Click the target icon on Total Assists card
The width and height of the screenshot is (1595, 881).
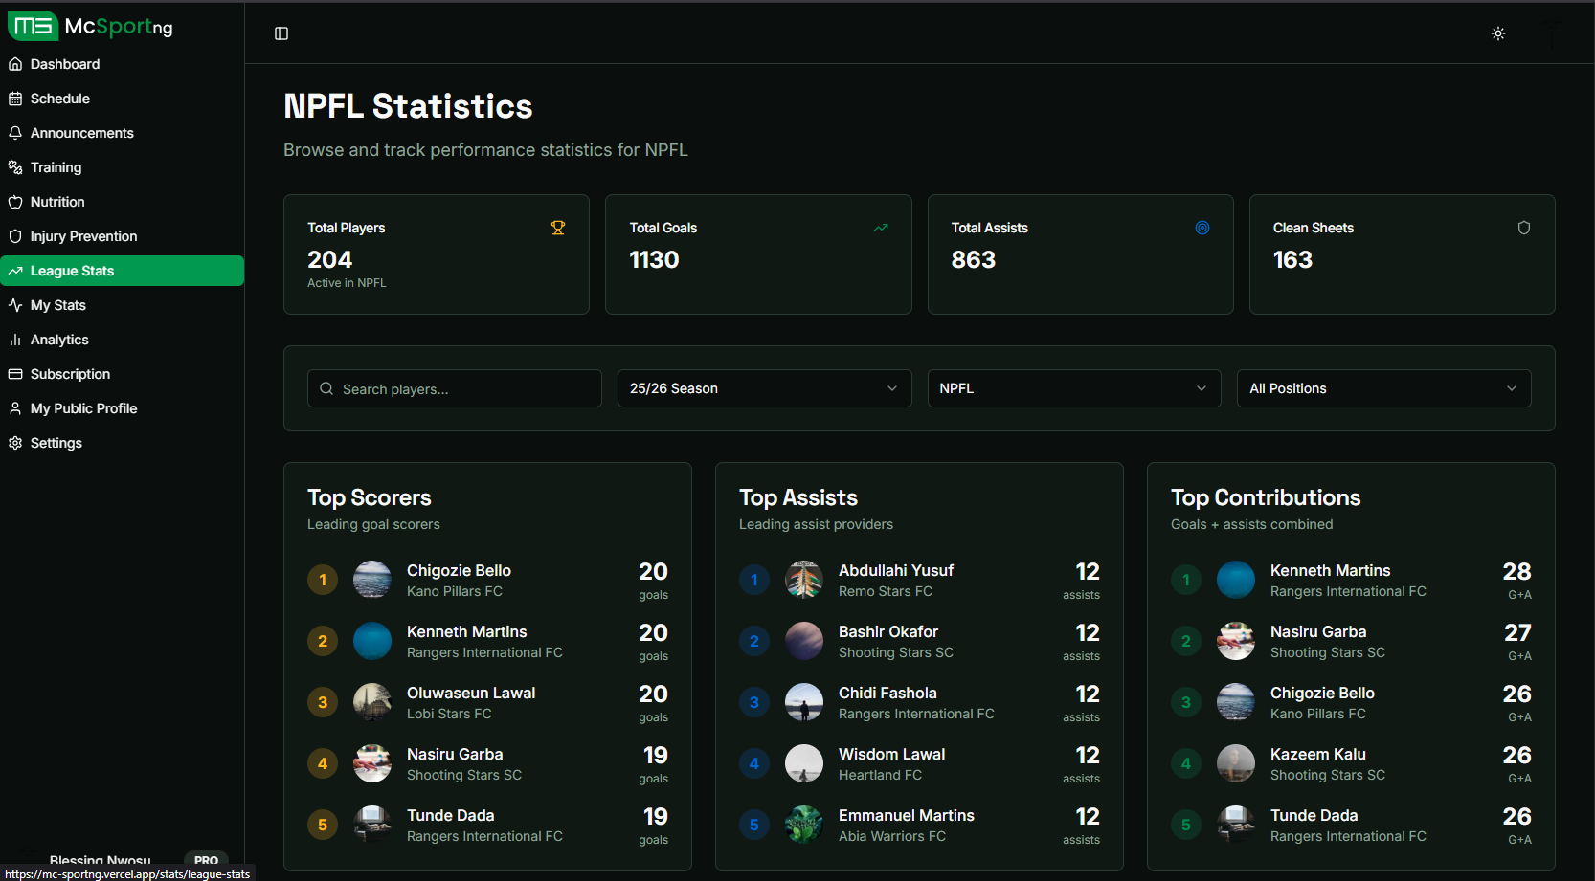click(1202, 228)
